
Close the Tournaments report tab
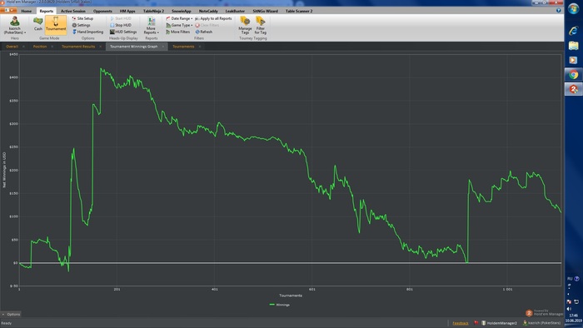point(200,47)
